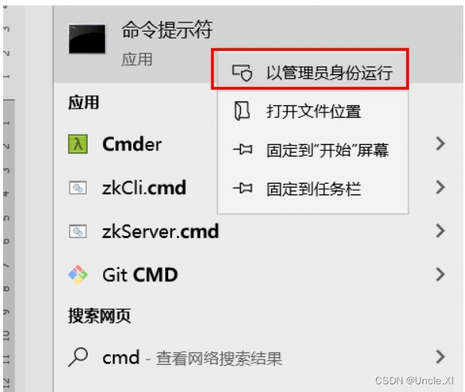Expand the zkServer.cmd result chevron
This screenshot has width=465, height=392.
point(440,231)
